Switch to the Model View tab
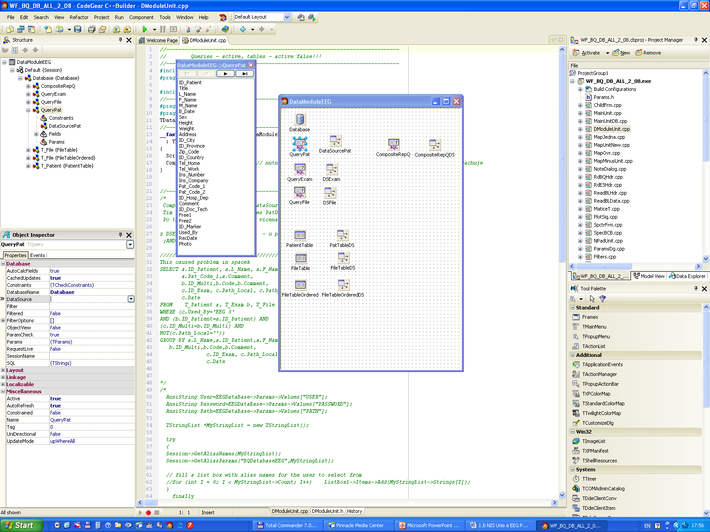 649,276
